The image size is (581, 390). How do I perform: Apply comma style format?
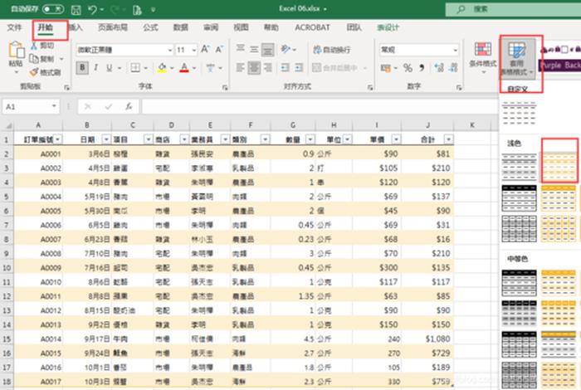coord(422,67)
